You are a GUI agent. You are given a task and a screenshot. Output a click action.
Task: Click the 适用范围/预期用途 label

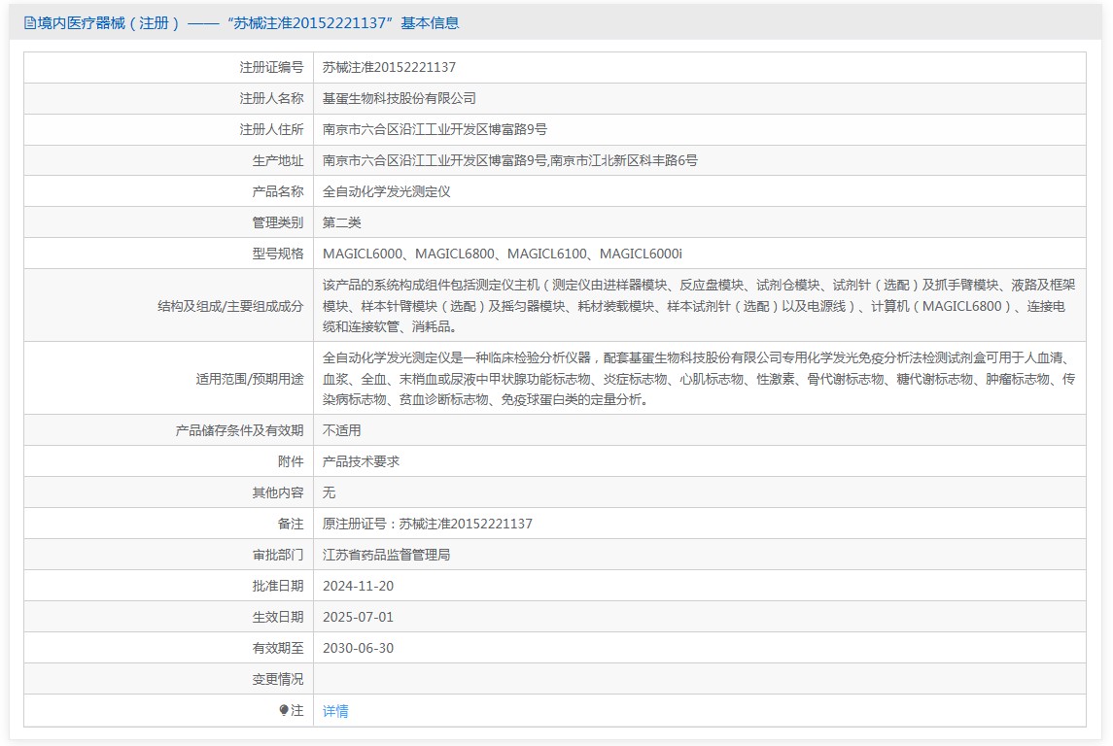tap(249, 380)
